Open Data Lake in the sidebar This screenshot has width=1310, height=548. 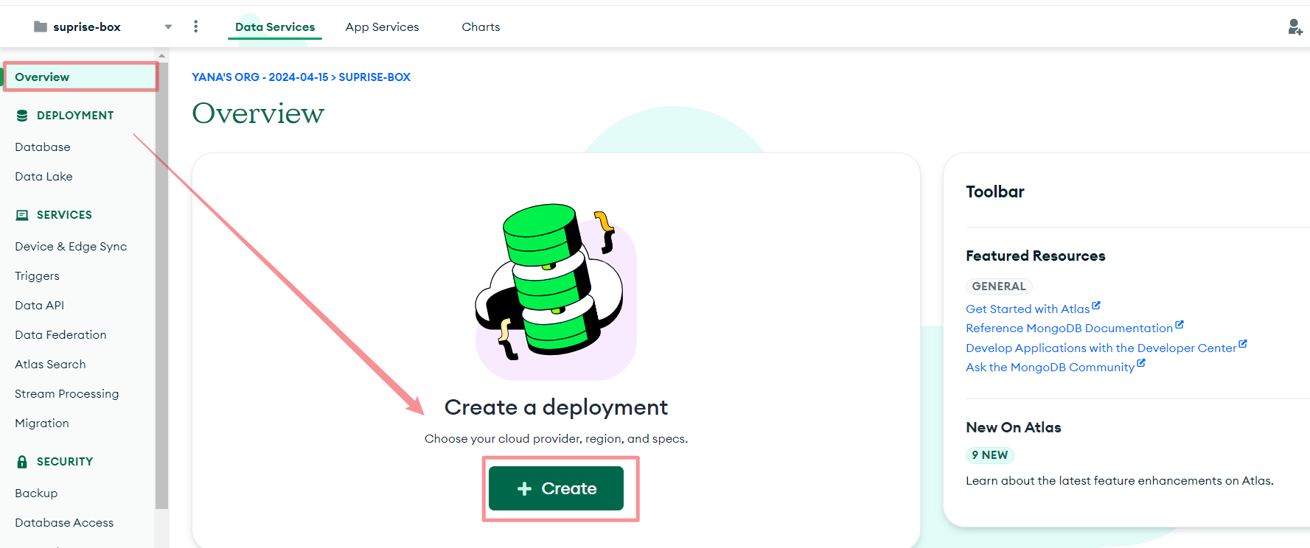tap(43, 177)
